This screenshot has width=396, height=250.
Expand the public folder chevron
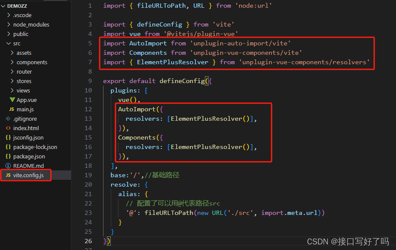pos(9,34)
